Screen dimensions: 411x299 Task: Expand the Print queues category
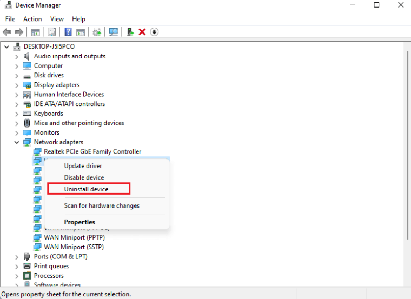(17, 267)
